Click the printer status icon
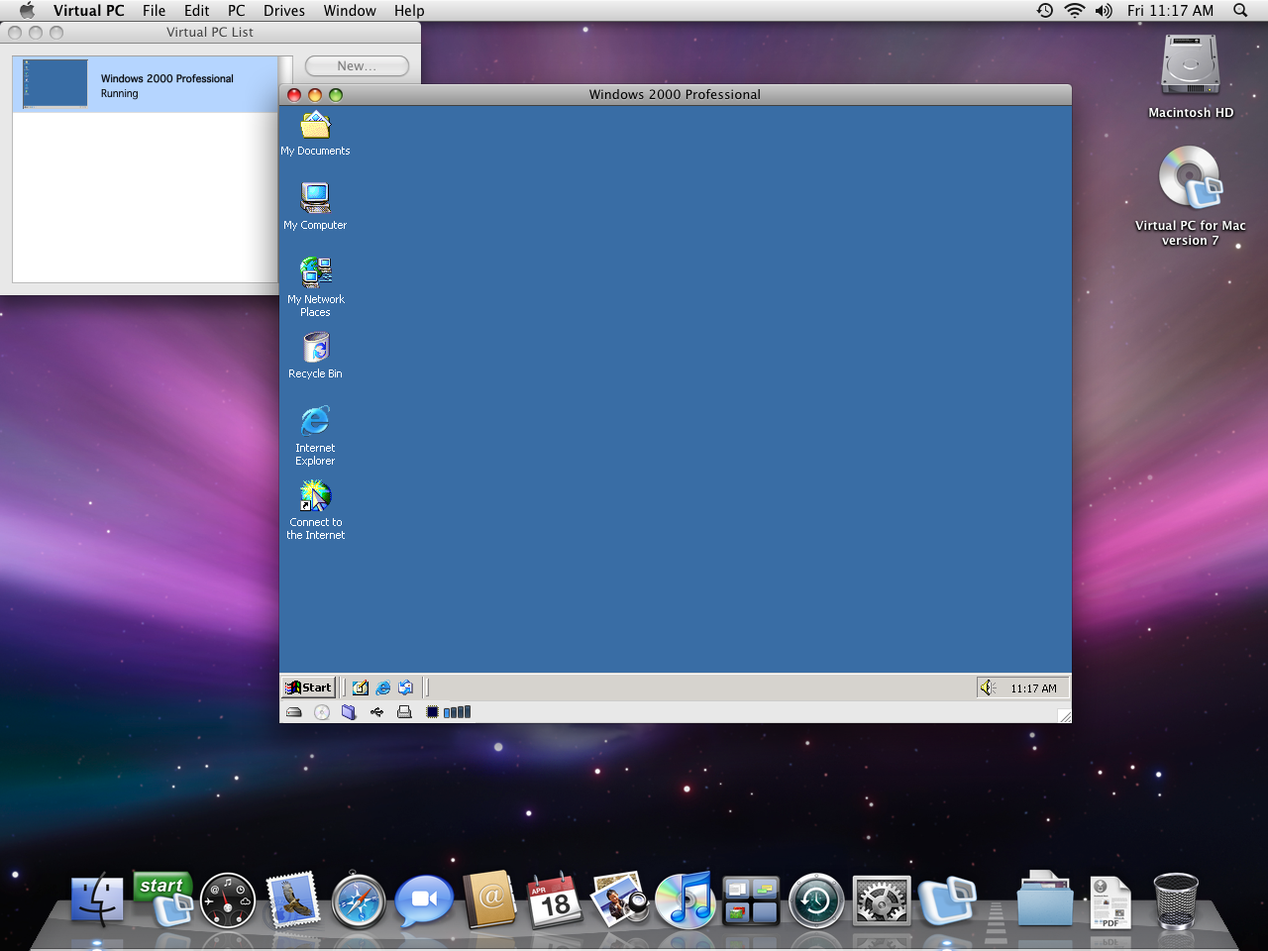The height and width of the screenshot is (951, 1268). (x=404, y=712)
